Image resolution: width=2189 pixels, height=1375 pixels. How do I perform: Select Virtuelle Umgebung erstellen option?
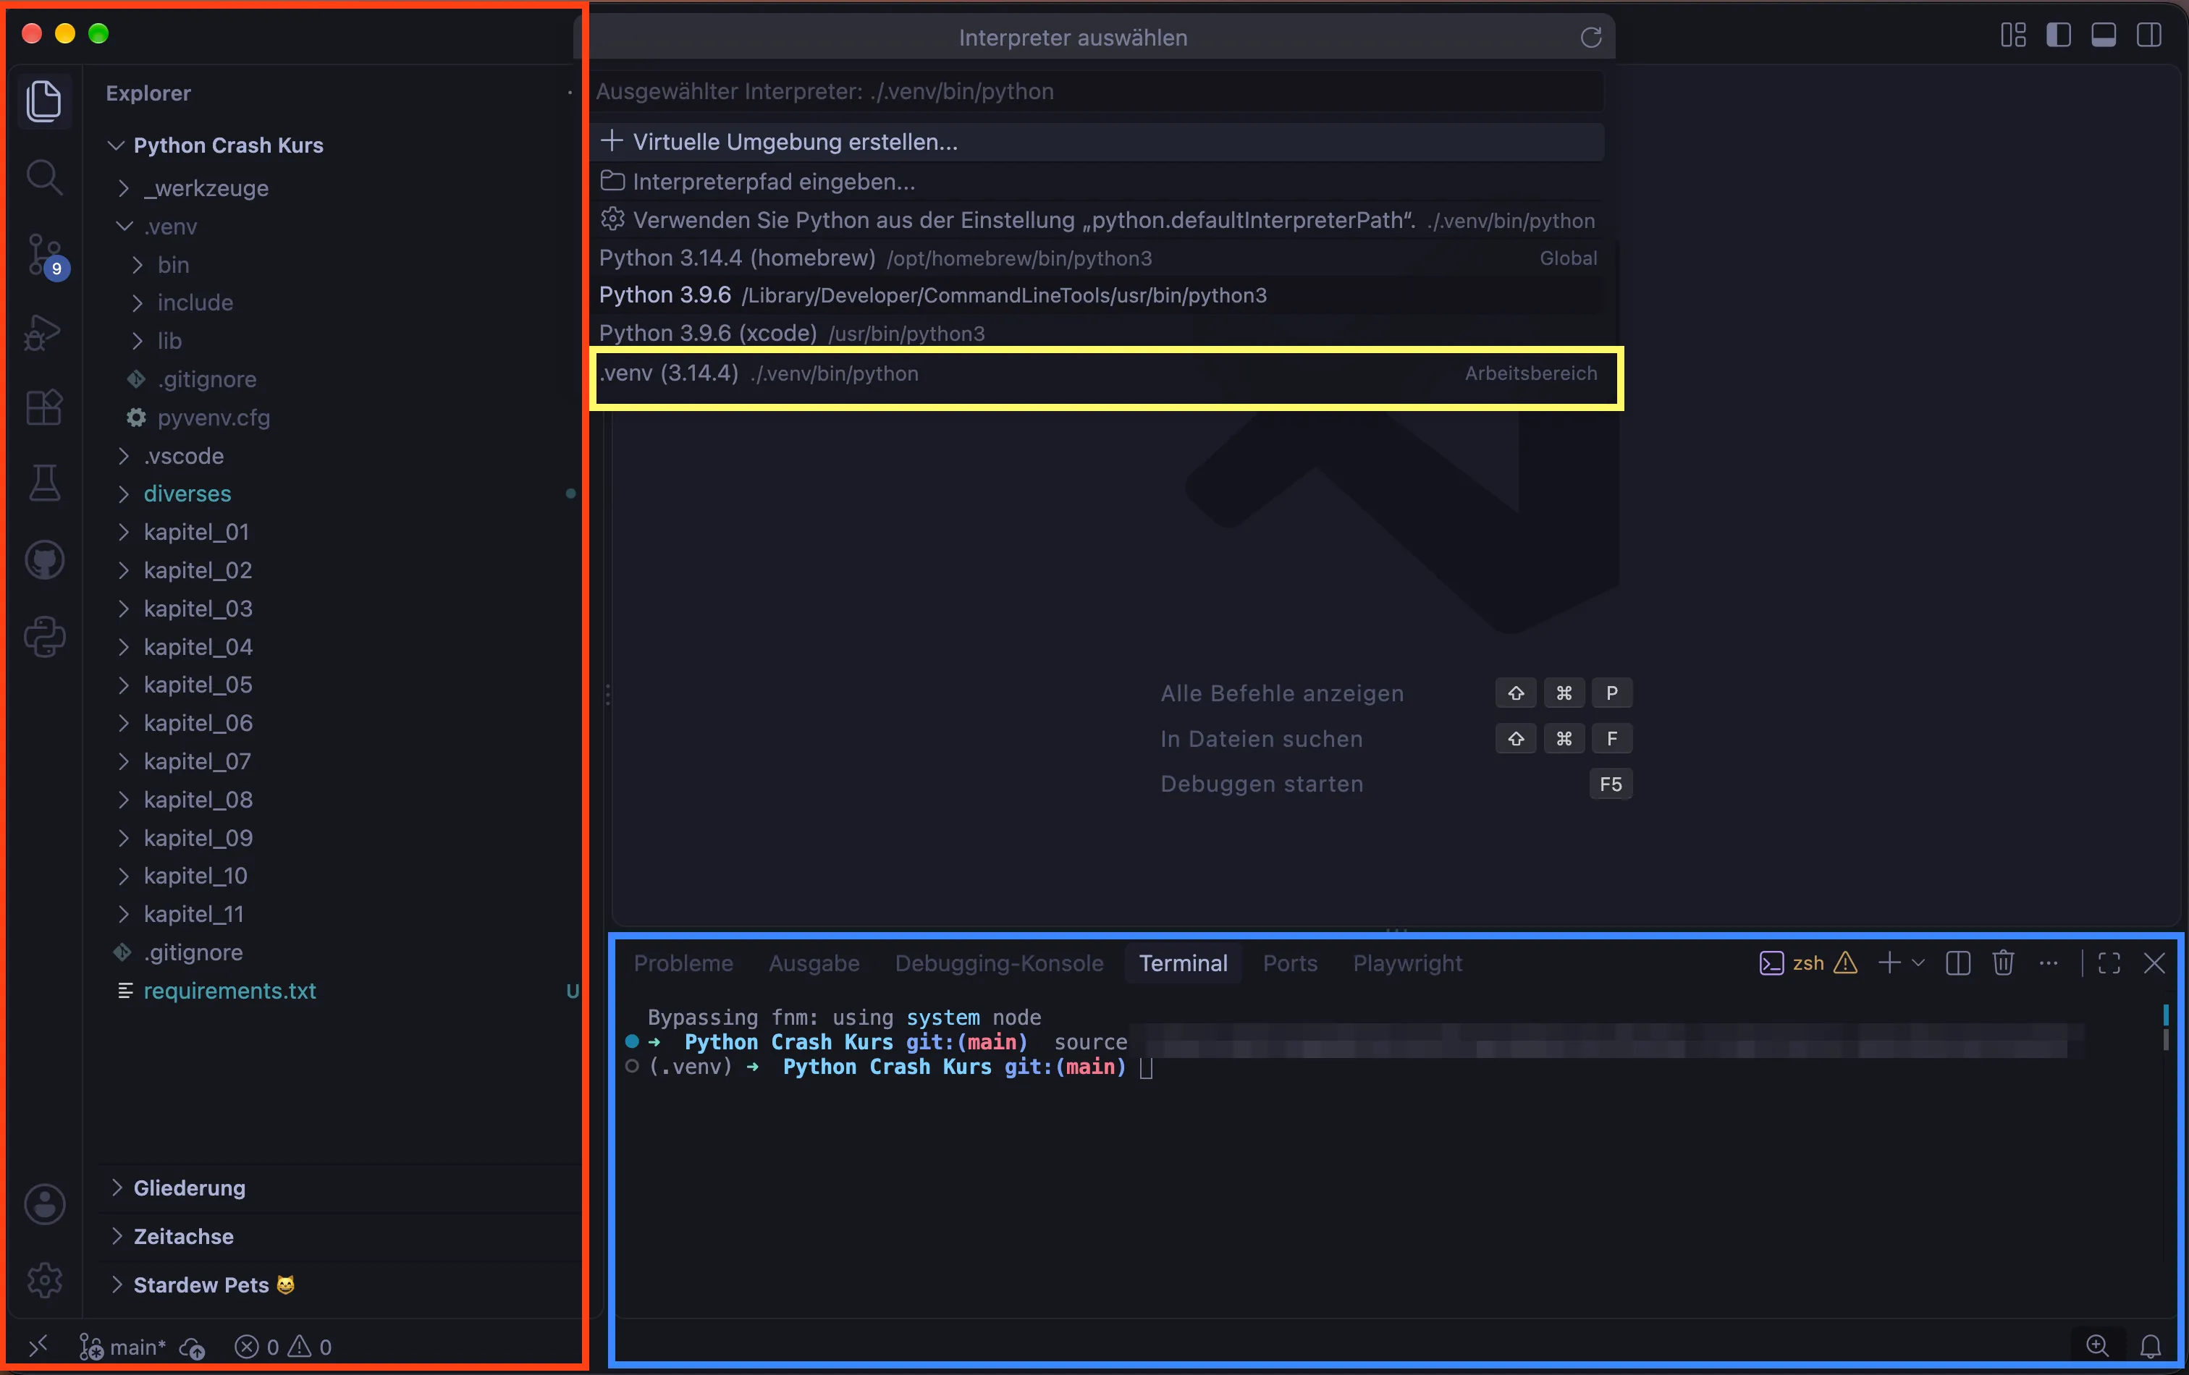1097,142
